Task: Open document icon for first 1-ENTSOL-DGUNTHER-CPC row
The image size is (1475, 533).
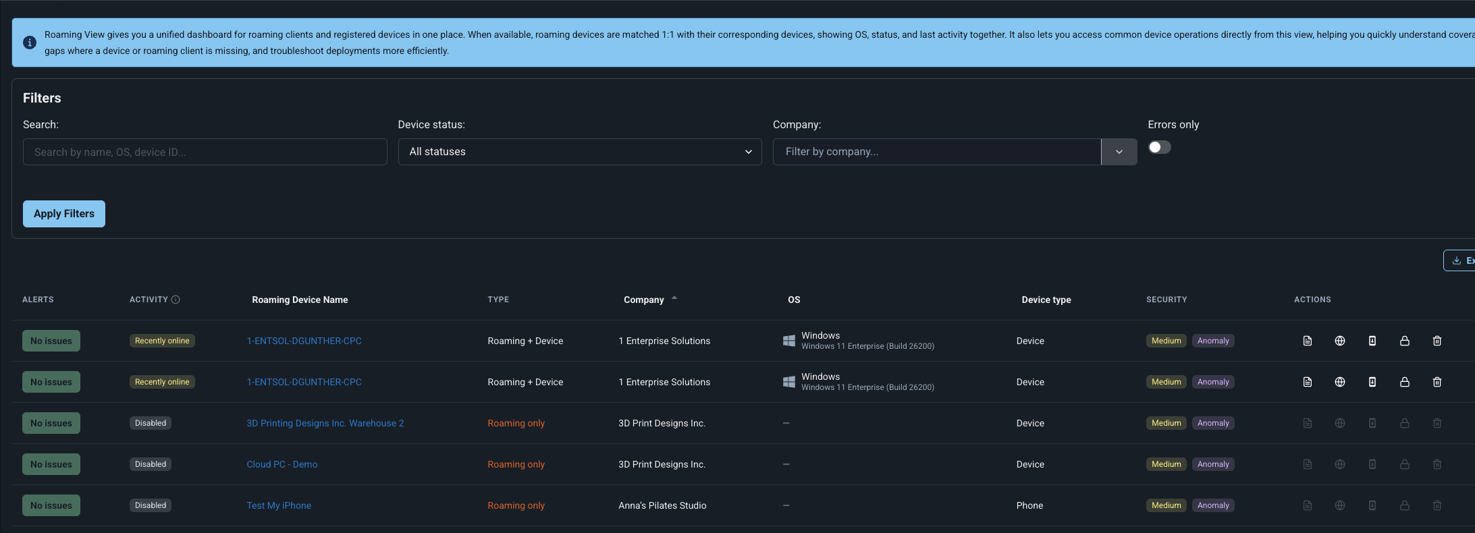Action: point(1308,341)
